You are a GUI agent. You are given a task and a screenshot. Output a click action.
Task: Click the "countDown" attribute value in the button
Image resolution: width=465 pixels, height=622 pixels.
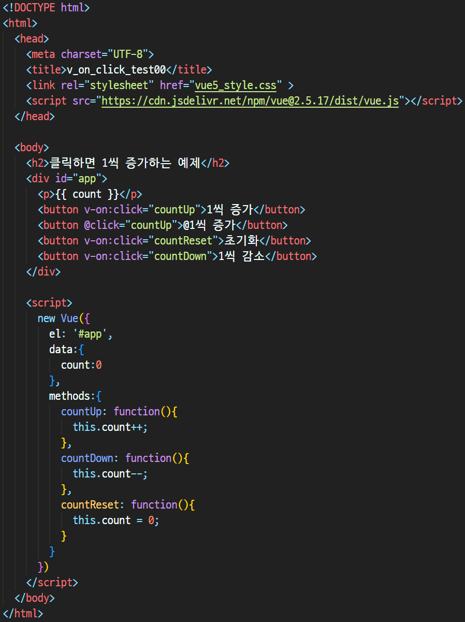pyautogui.click(x=180, y=256)
